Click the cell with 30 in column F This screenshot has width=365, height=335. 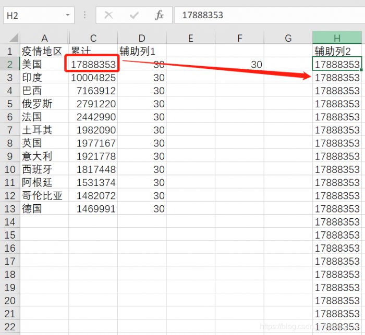(x=239, y=65)
